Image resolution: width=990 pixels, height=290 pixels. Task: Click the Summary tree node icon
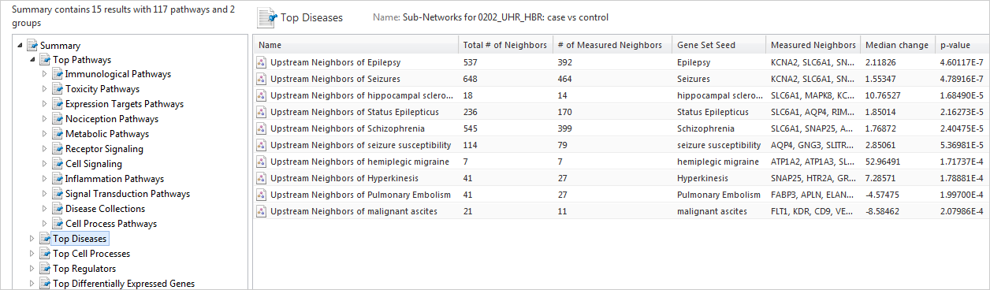[x=32, y=45]
